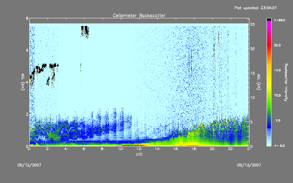The height and width of the screenshot is (183, 293).
Task: Click the '<= 0.0' colorbar minimum label
Action: [280, 146]
